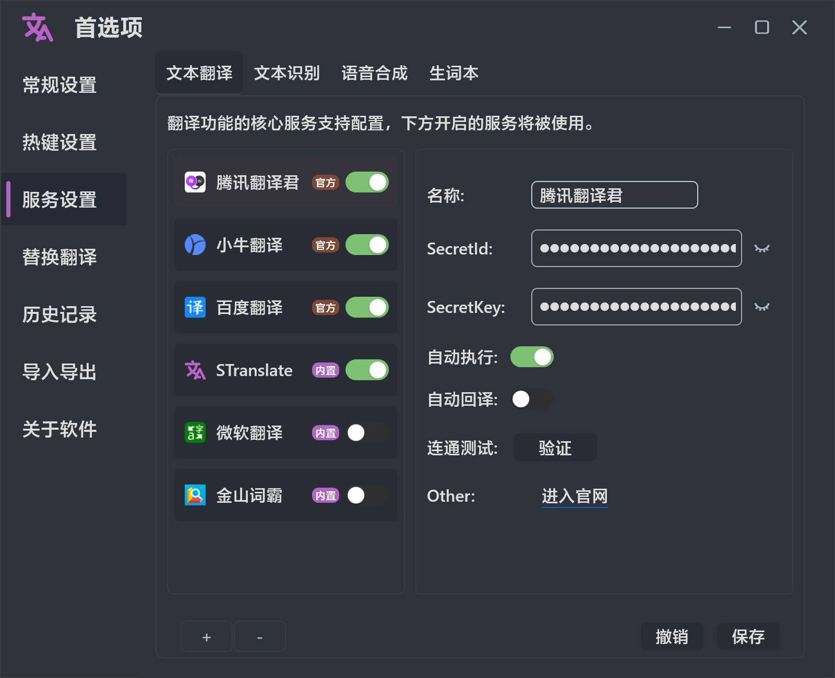Select the 腾讯翻译君 service name
This screenshot has width=835, height=678.
click(258, 183)
